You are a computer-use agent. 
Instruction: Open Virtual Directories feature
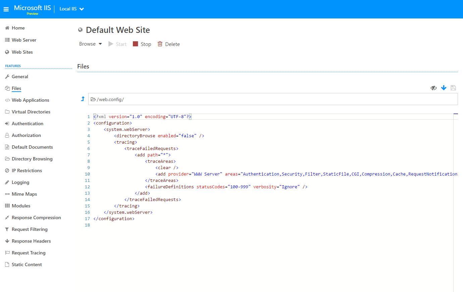pyautogui.click(x=31, y=112)
